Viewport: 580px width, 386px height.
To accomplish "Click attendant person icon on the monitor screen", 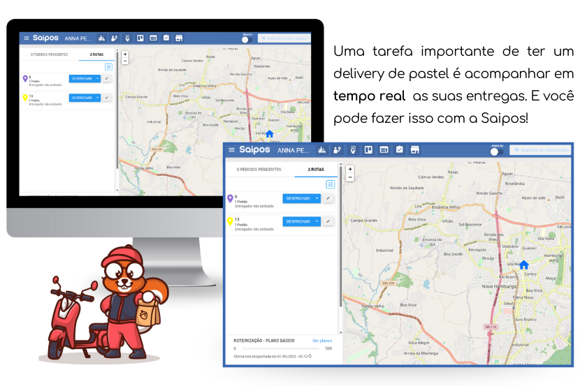I will coord(115,38).
